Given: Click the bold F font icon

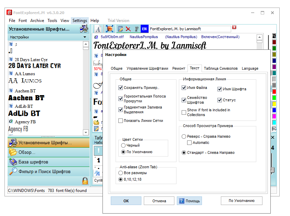Looking at the screenshot, I should click(x=137, y=29).
